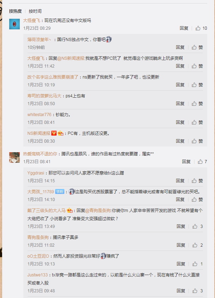Viewport: 215px width, 298px height.
Task: Like 青狗是条狗's reply 腾讯孝子真多
Action: [198, 245]
